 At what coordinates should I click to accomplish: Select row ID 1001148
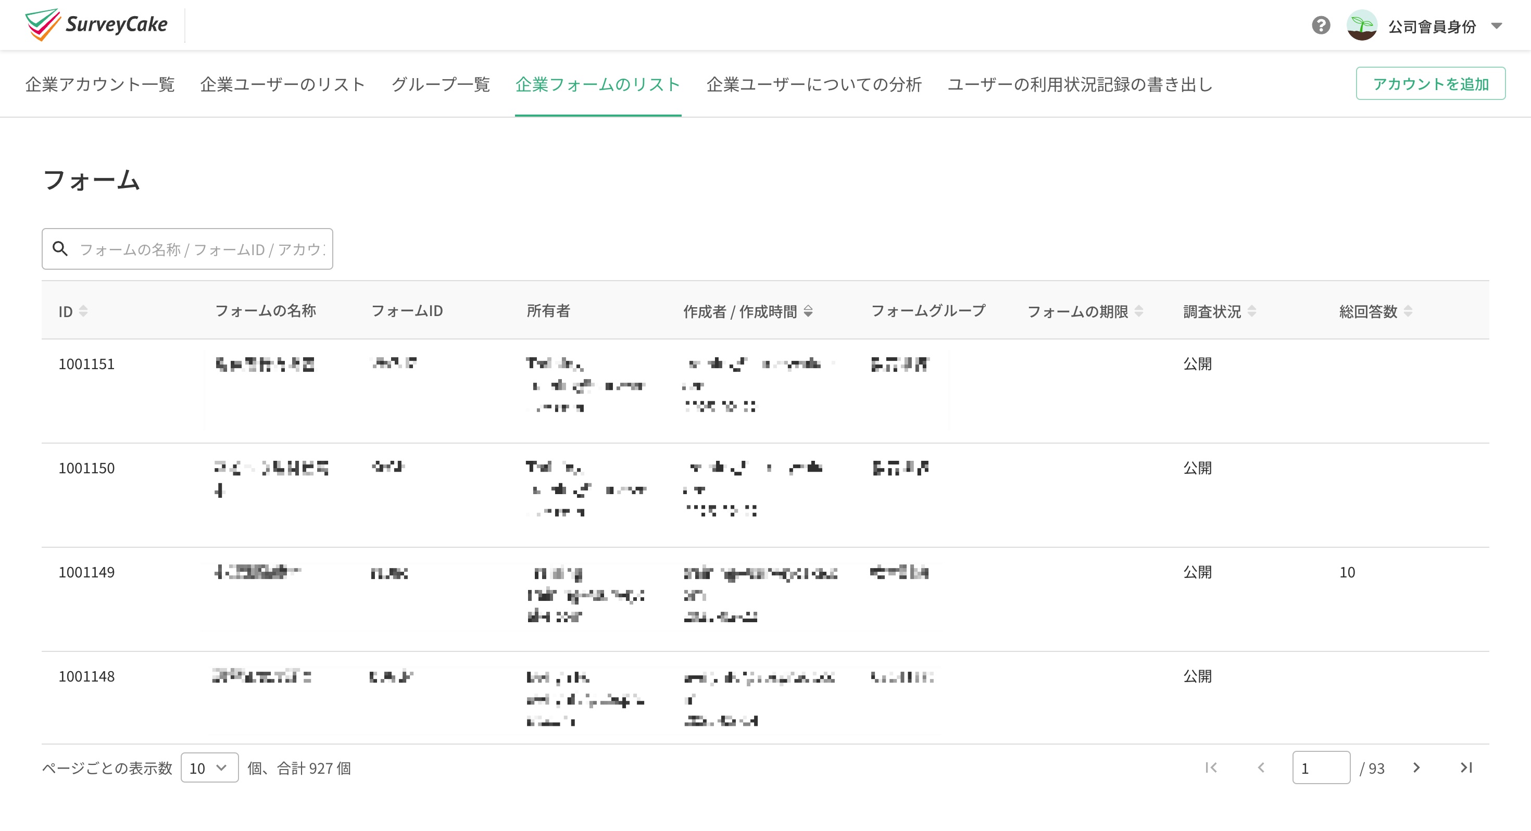coord(86,676)
